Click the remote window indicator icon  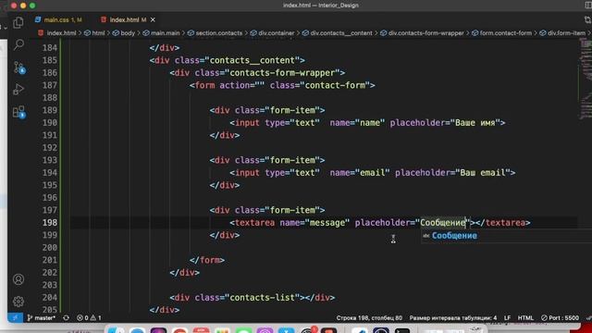click(x=15, y=317)
